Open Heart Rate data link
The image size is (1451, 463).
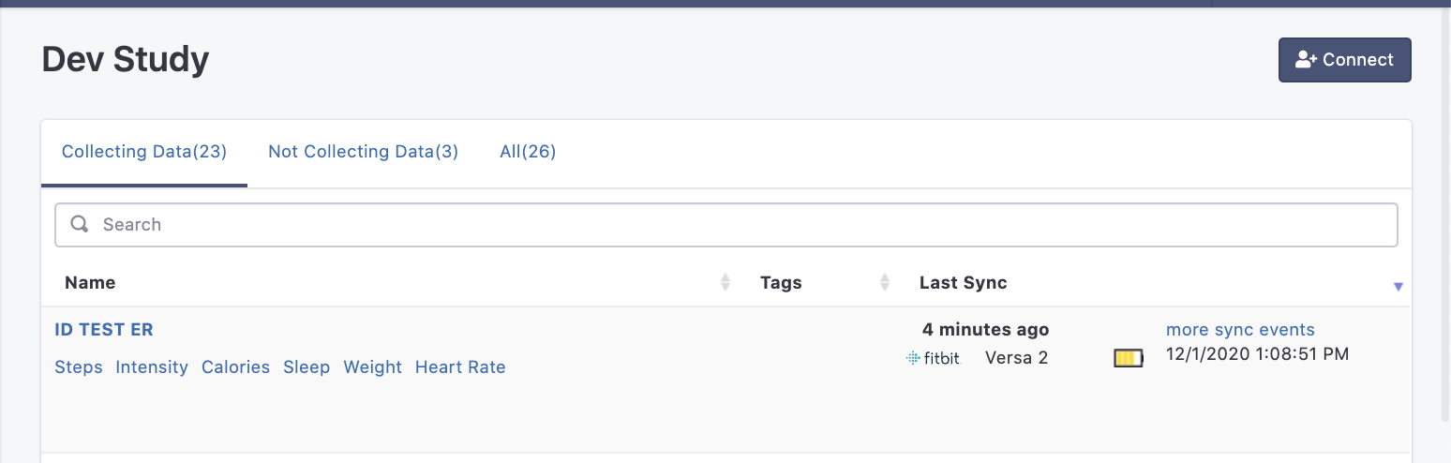[x=460, y=367]
